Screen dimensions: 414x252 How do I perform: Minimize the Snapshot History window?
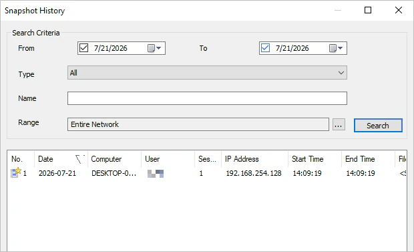click(338, 10)
